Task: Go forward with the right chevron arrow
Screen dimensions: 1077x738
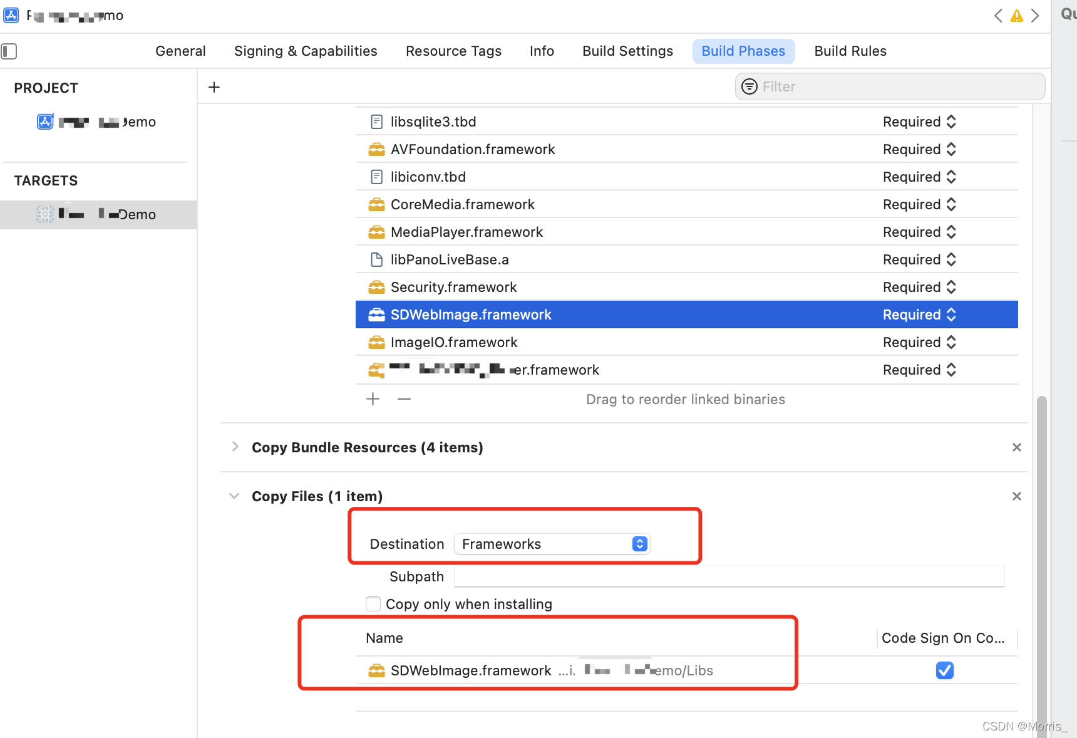Action: click(x=1035, y=16)
